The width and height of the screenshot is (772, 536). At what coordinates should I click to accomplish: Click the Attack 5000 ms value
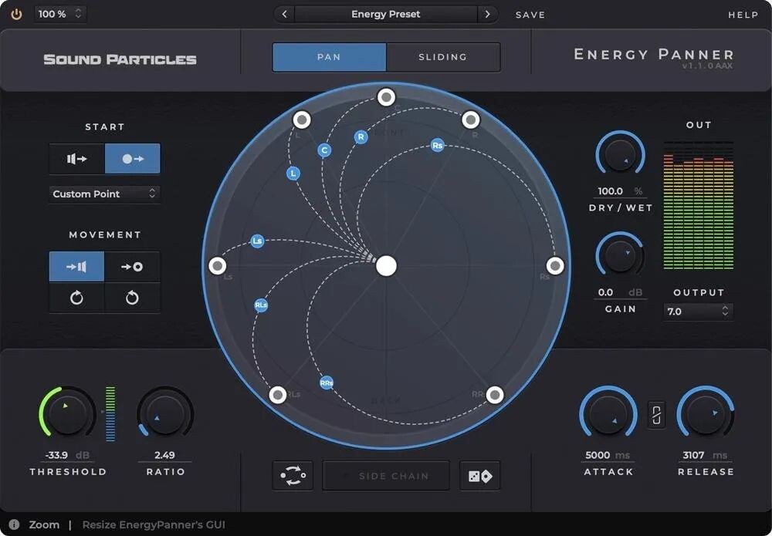[x=608, y=455]
